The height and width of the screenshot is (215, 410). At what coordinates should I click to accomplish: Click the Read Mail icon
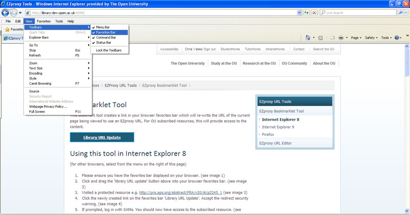pos(333,38)
